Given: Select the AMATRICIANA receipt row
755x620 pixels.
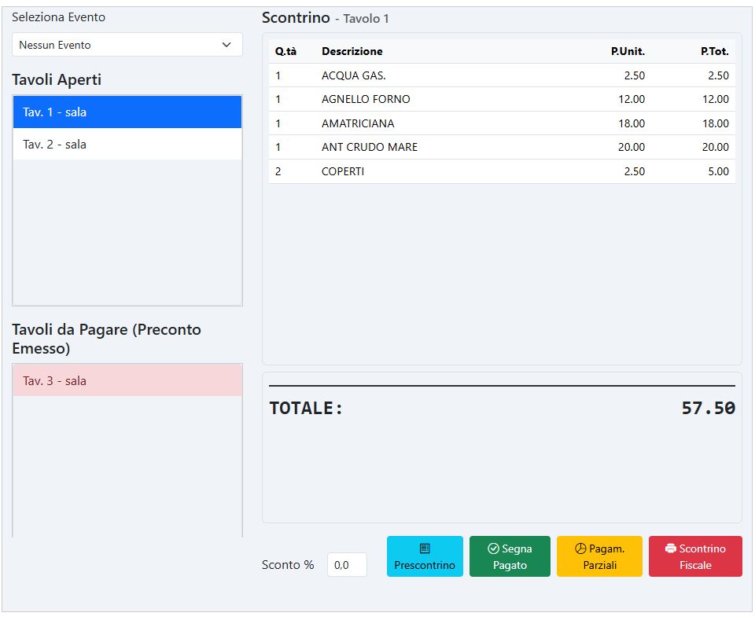Looking at the screenshot, I should (x=502, y=123).
